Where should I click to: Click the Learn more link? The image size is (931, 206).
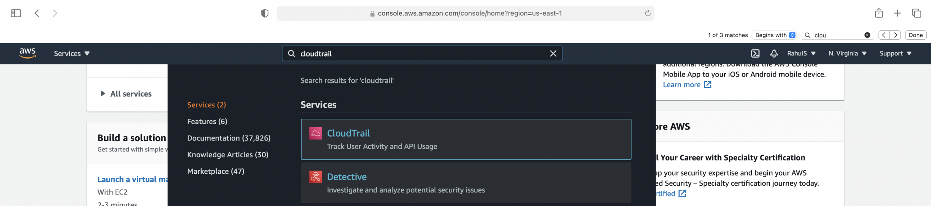pyautogui.click(x=683, y=84)
